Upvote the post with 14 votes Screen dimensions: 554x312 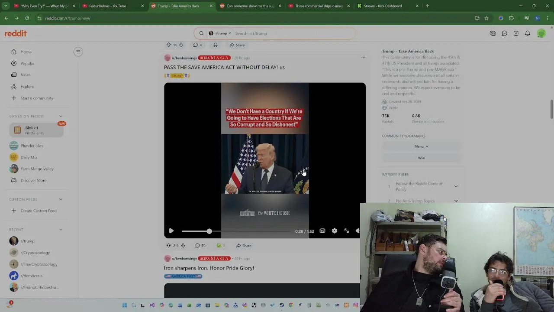click(169, 45)
